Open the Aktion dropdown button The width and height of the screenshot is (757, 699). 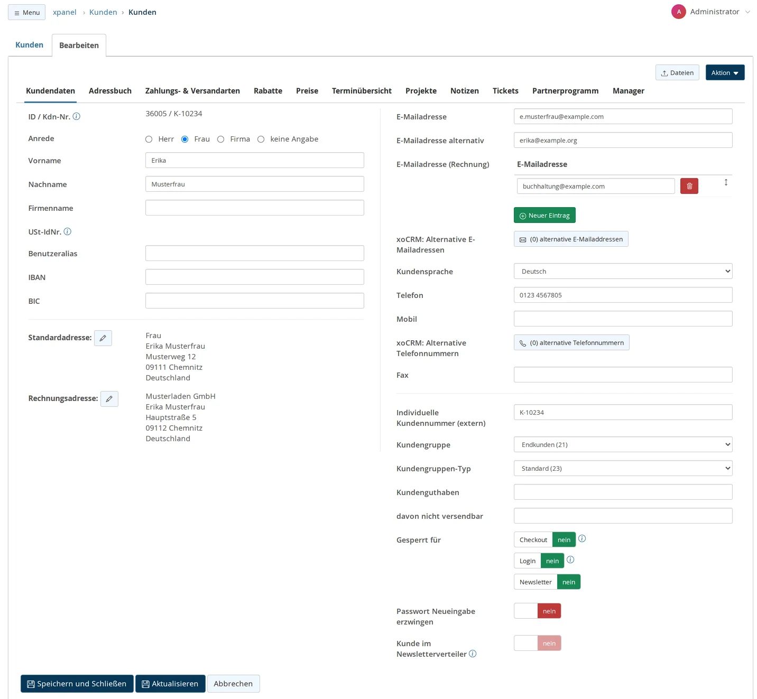(x=725, y=72)
